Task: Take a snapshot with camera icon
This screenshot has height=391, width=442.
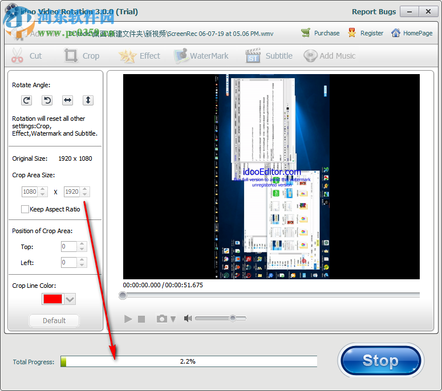Action: [162, 319]
